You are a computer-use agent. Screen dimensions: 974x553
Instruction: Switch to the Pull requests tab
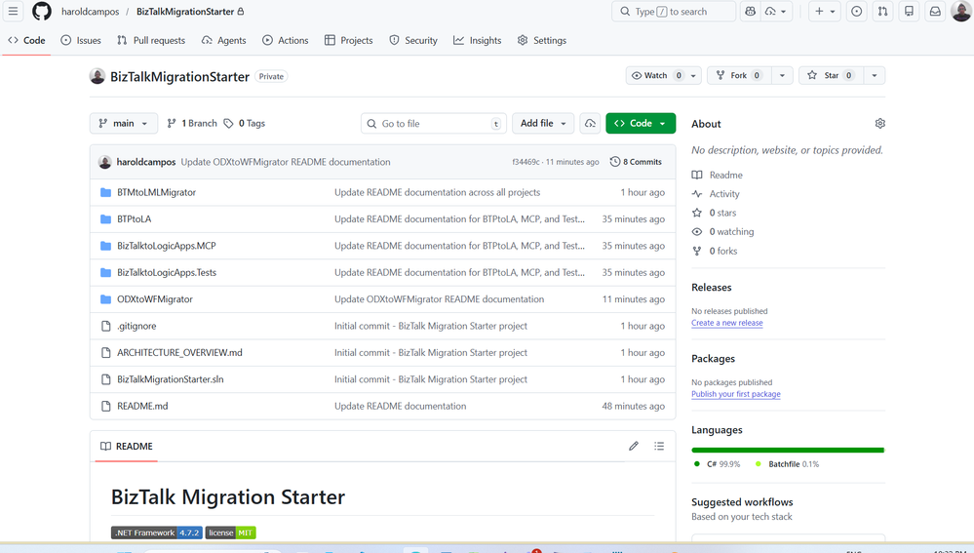tap(151, 40)
